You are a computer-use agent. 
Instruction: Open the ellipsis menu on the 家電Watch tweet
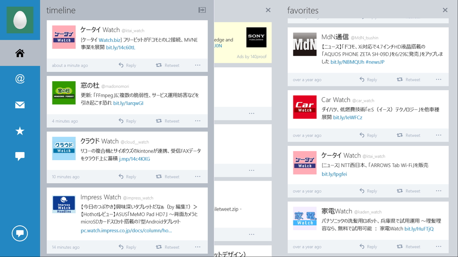438,246
